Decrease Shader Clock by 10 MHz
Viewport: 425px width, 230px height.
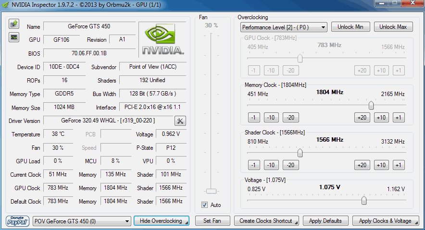pos(271,165)
